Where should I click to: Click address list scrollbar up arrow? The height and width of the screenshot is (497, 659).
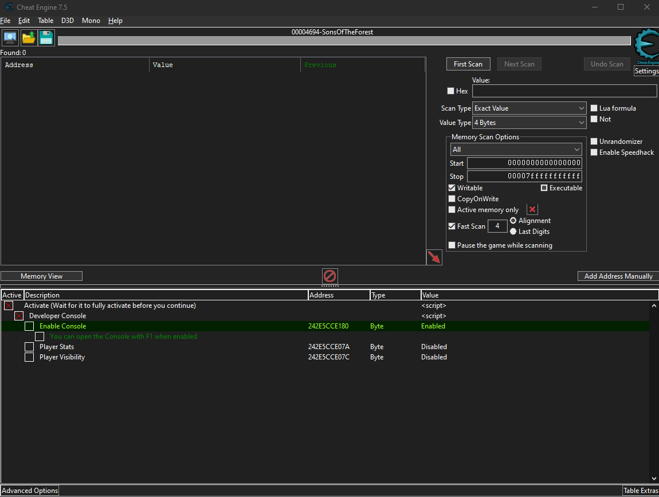point(654,306)
